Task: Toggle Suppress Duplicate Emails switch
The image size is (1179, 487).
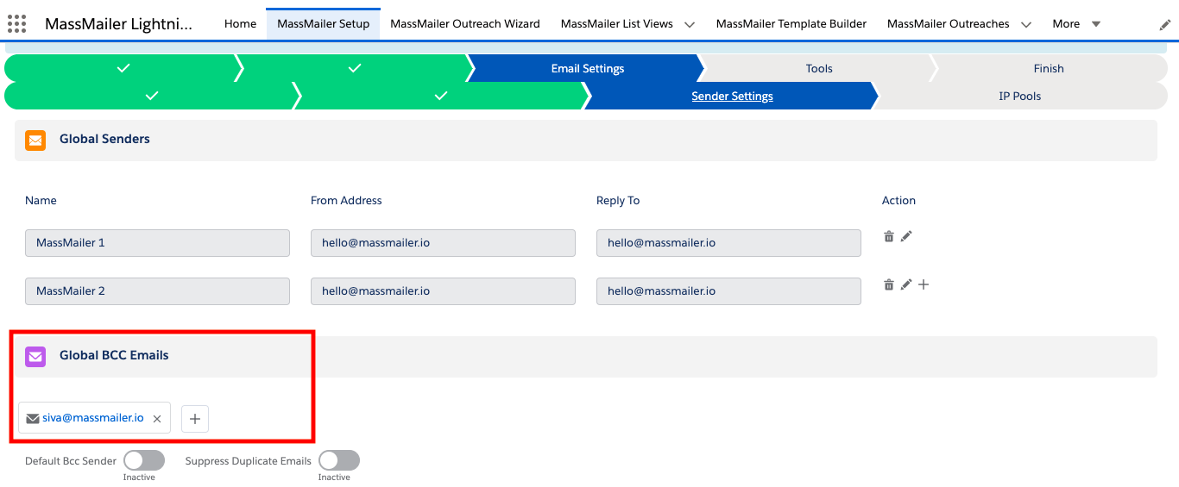Action: (339, 460)
